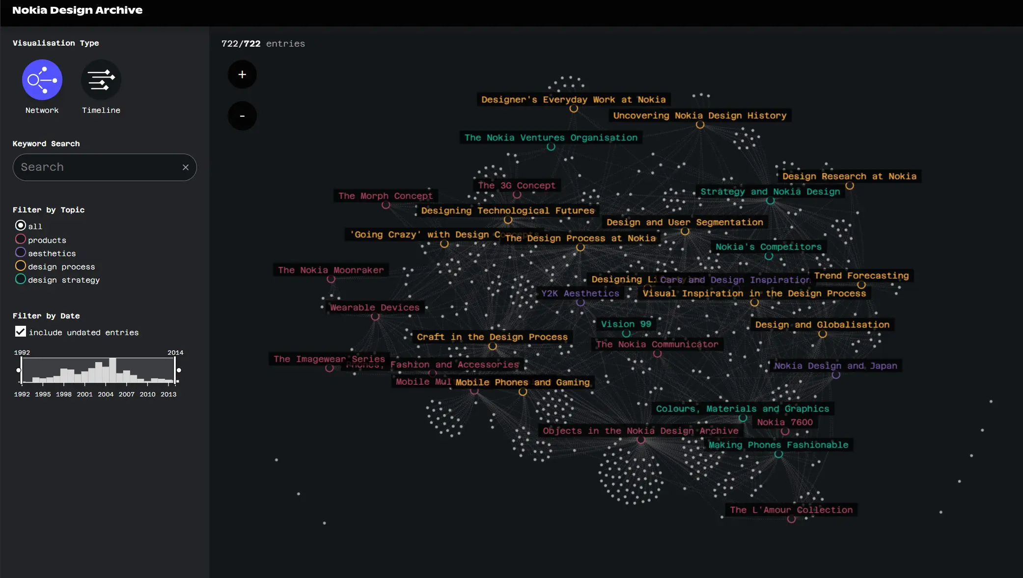Click circle node under Design and Globalisation
This screenshot has height=578, width=1023.
pos(823,334)
